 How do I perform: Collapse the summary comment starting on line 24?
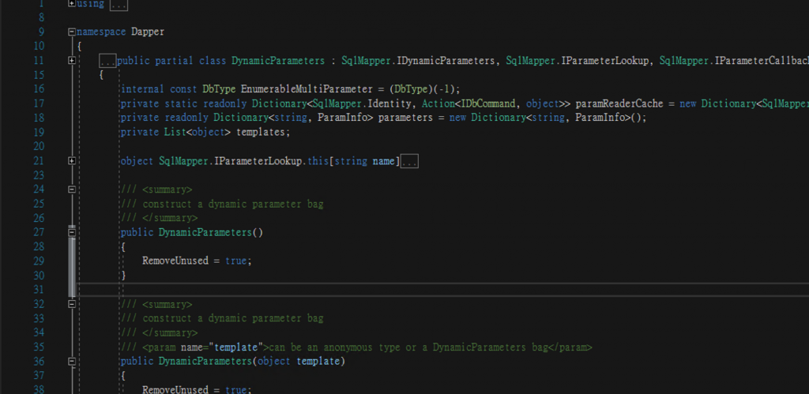tap(72, 189)
